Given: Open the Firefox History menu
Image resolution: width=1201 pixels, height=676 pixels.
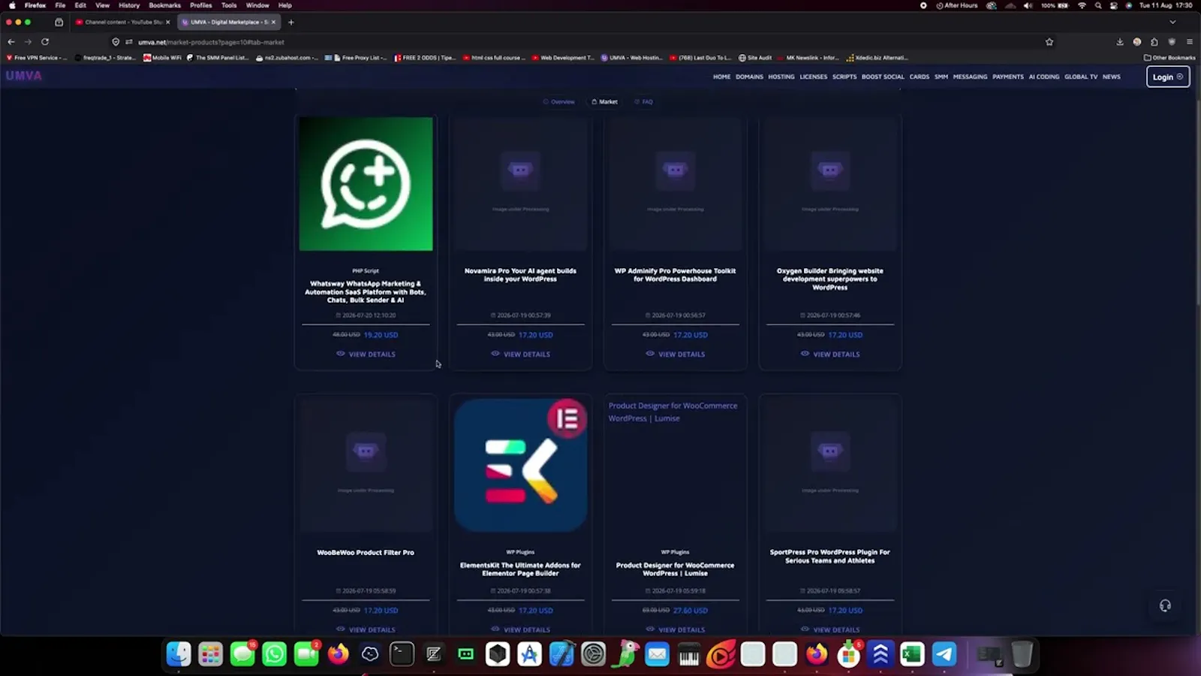Looking at the screenshot, I should pyautogui.click(x=129, y=5).
